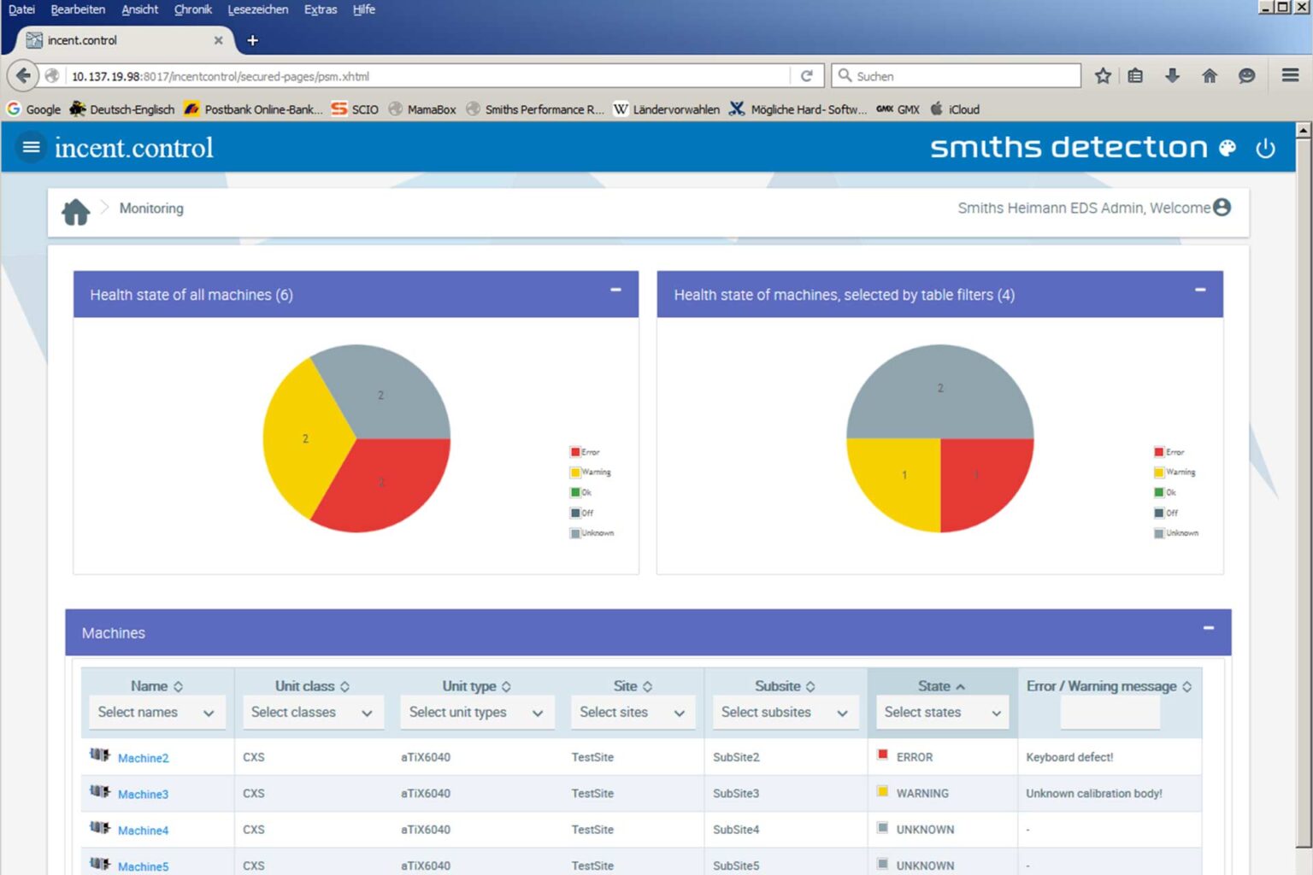Image resolution: width=1313 pixels, height=875 pixels.
Task: Click the power logout icon
Action: 1265,149
